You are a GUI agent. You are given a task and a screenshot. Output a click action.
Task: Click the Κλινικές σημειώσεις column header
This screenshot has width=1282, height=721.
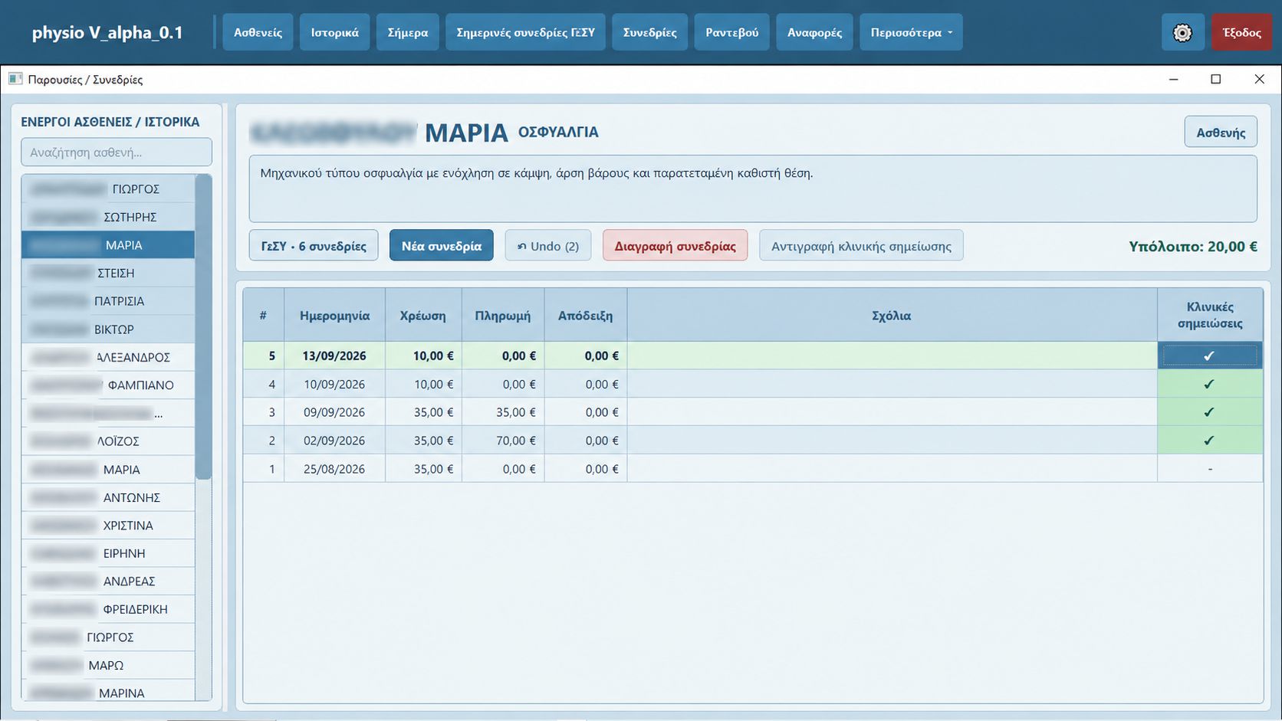click(x=1209, y=315)
